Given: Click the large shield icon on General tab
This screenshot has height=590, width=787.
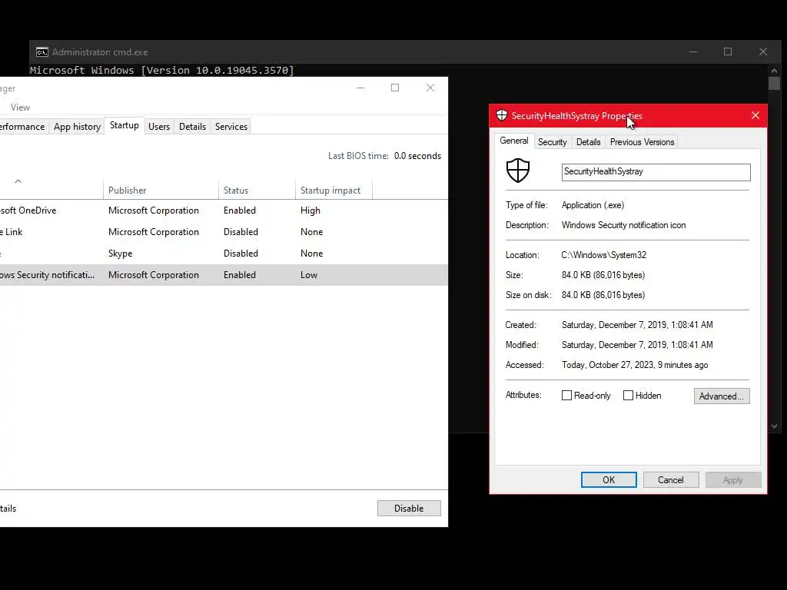Looking at the screenshot, I should tap(518, 171).
